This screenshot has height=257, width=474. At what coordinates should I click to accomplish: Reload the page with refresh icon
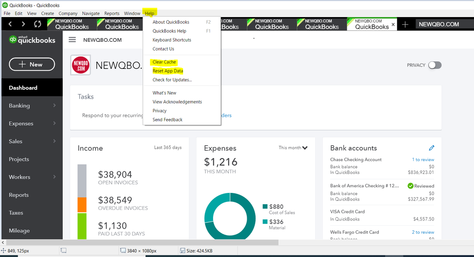pyautogui.click(x=37, y=24)
